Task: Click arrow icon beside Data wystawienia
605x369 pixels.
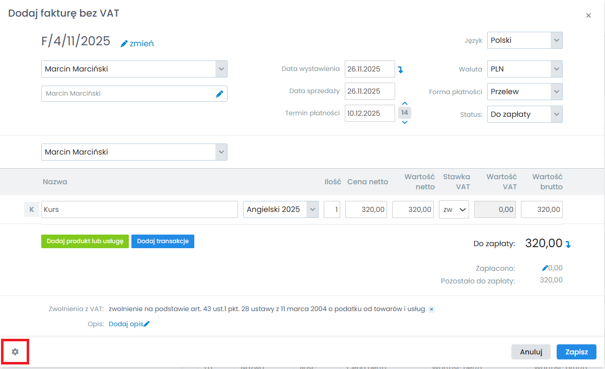Action: pos(401,70)
